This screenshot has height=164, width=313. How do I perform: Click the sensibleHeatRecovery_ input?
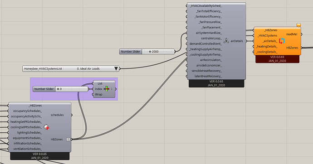[x=206, y=71]
